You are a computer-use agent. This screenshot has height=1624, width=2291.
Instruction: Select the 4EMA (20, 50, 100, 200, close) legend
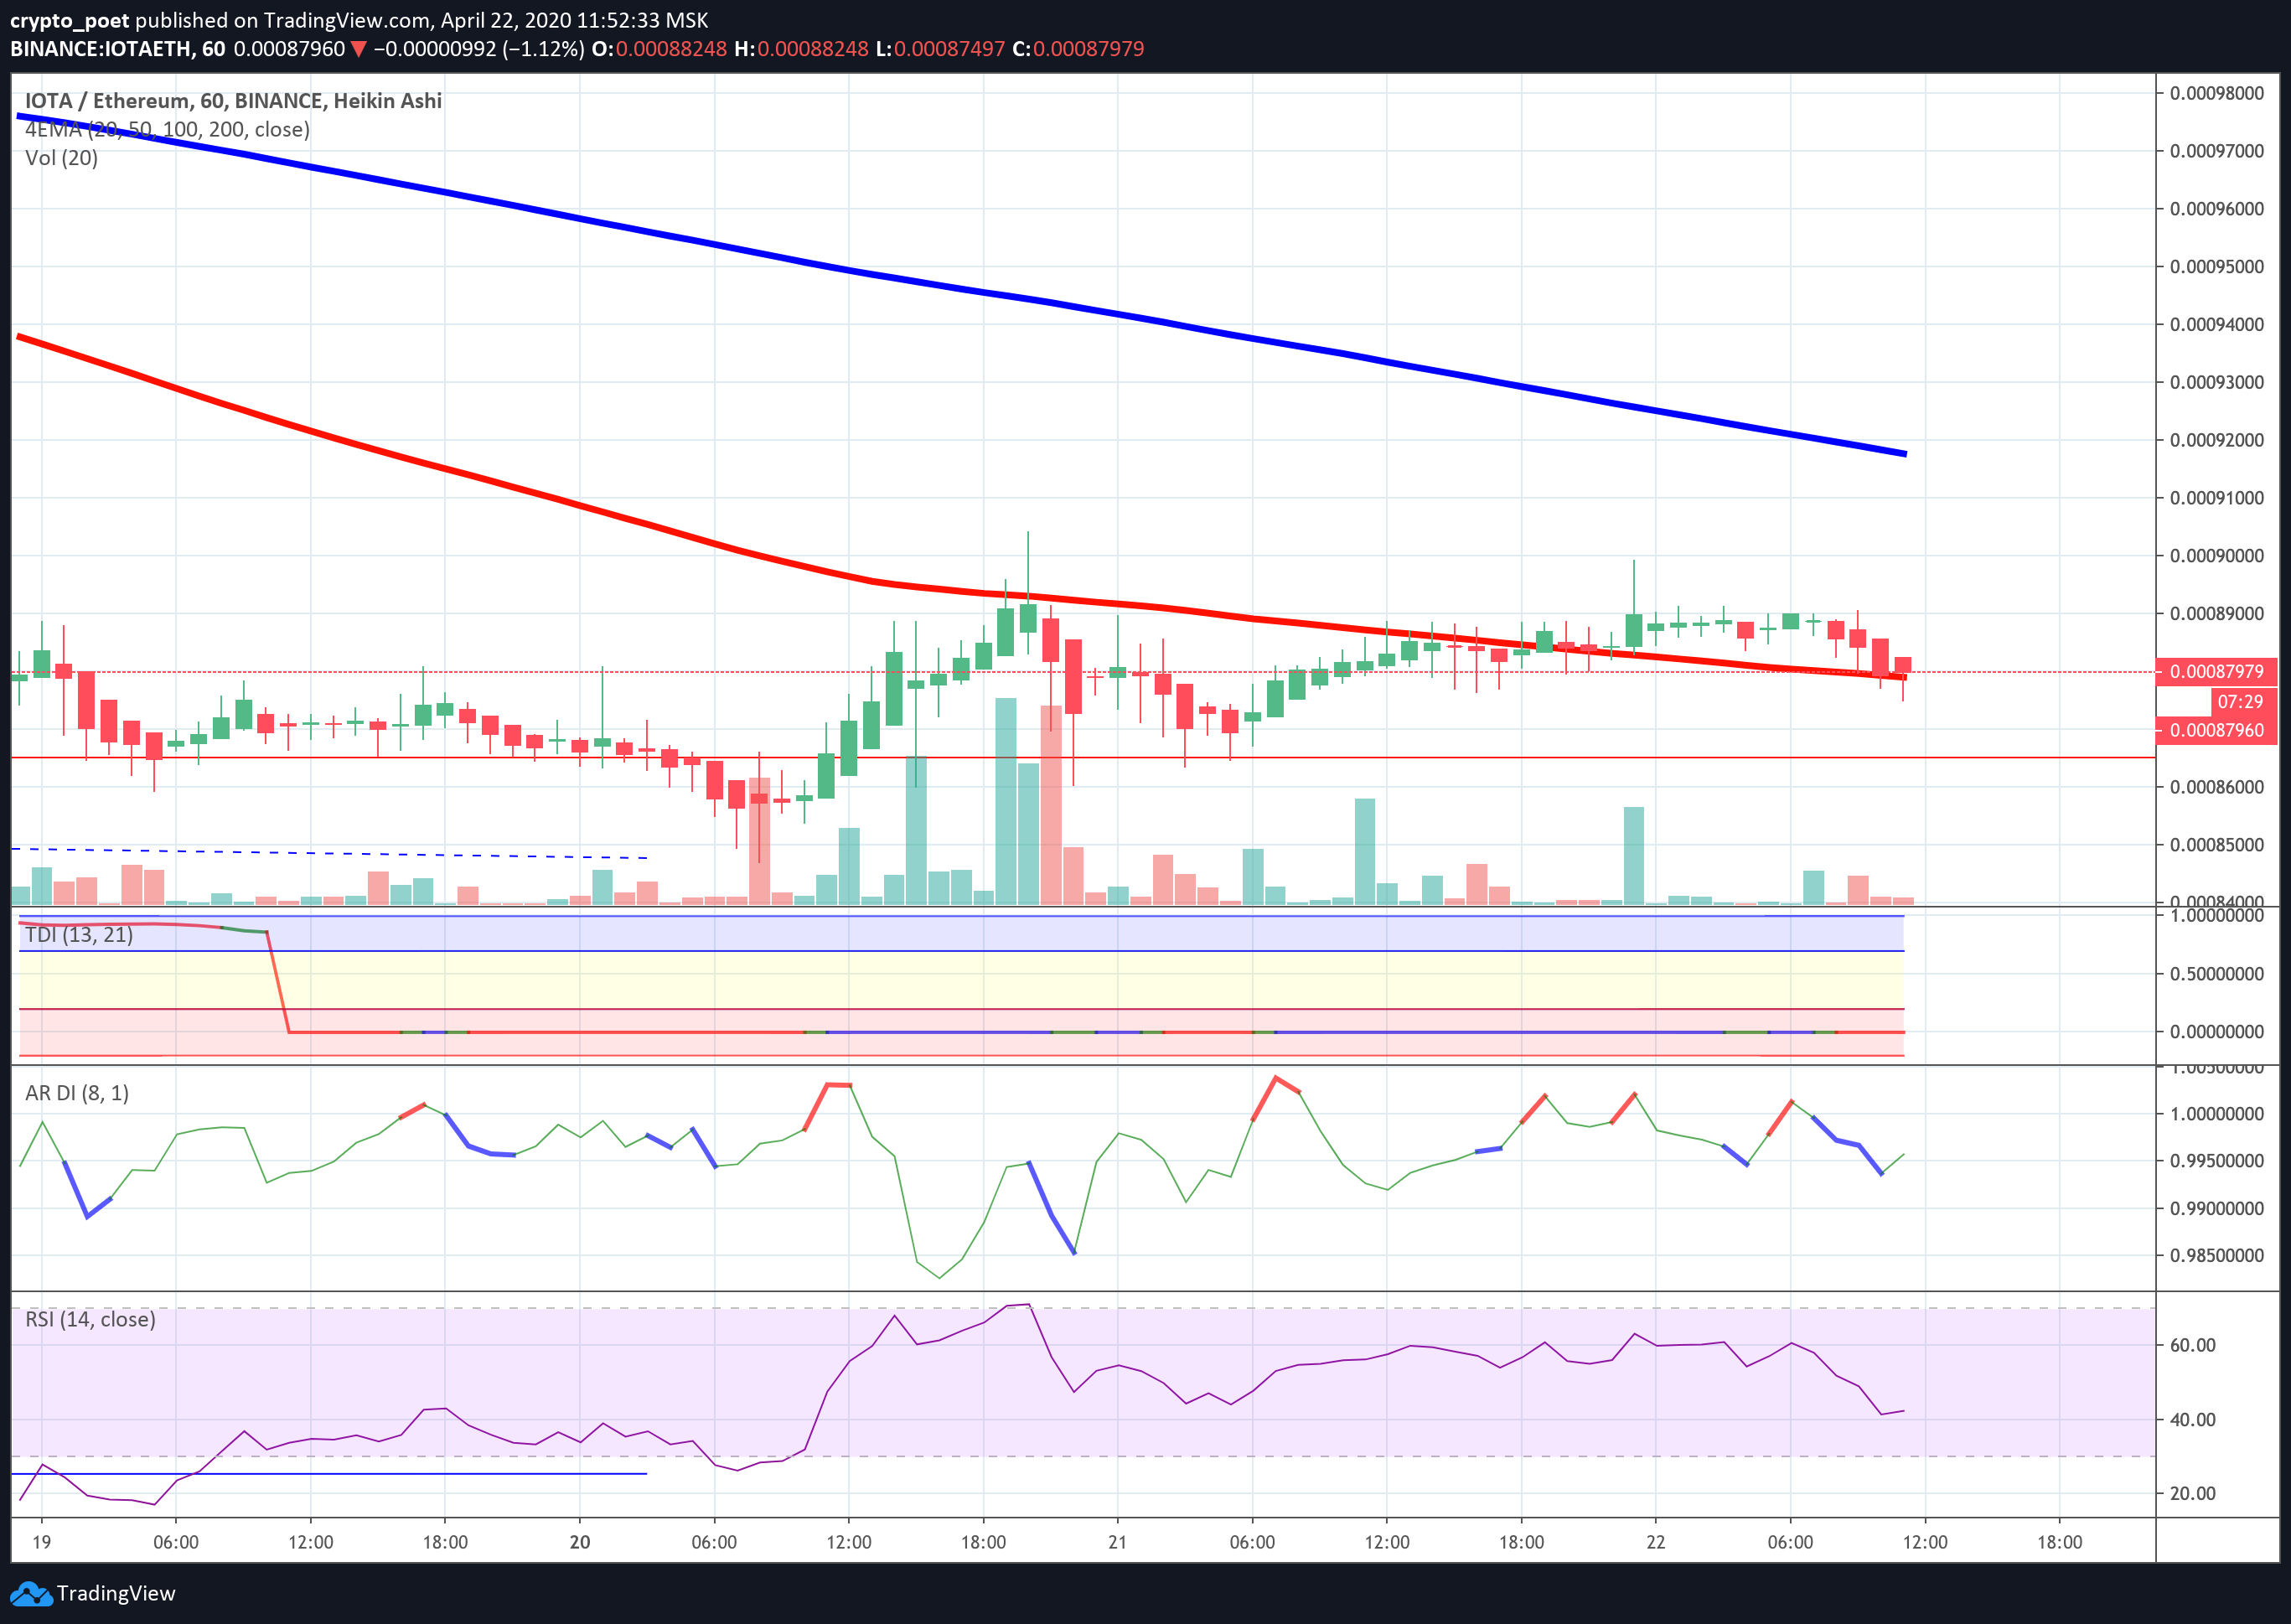pyautogui.click(x=167, y=129)
